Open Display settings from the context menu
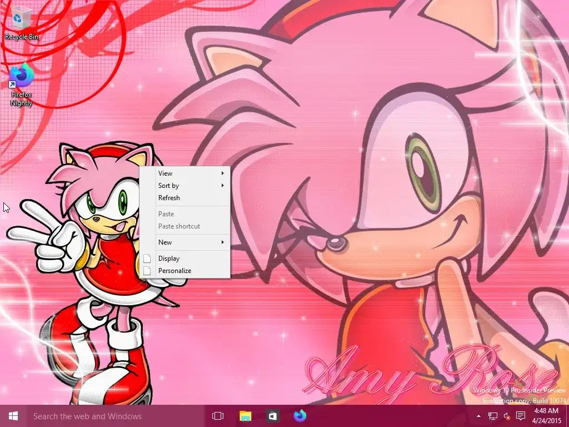This screenshot has width=569, height=427. point(185,259)
